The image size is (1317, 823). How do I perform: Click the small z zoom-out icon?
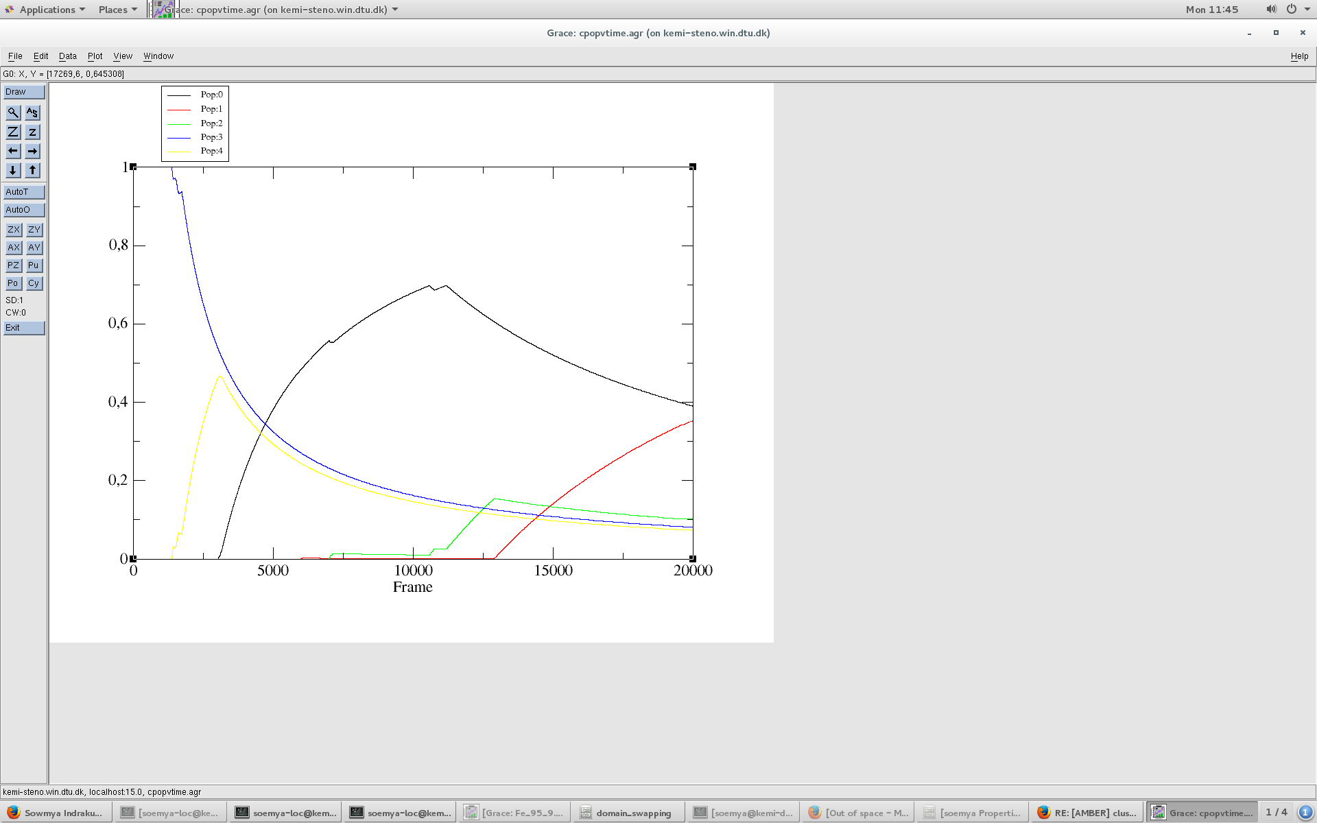click(x=32, y=132)
